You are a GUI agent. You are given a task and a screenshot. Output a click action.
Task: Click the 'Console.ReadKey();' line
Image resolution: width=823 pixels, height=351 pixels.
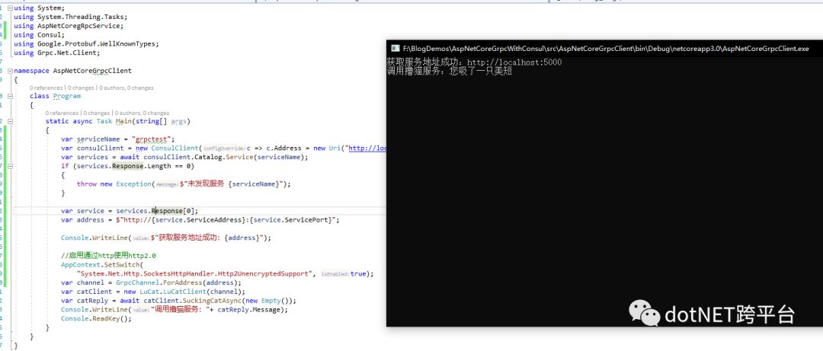[x=96, y=318]
